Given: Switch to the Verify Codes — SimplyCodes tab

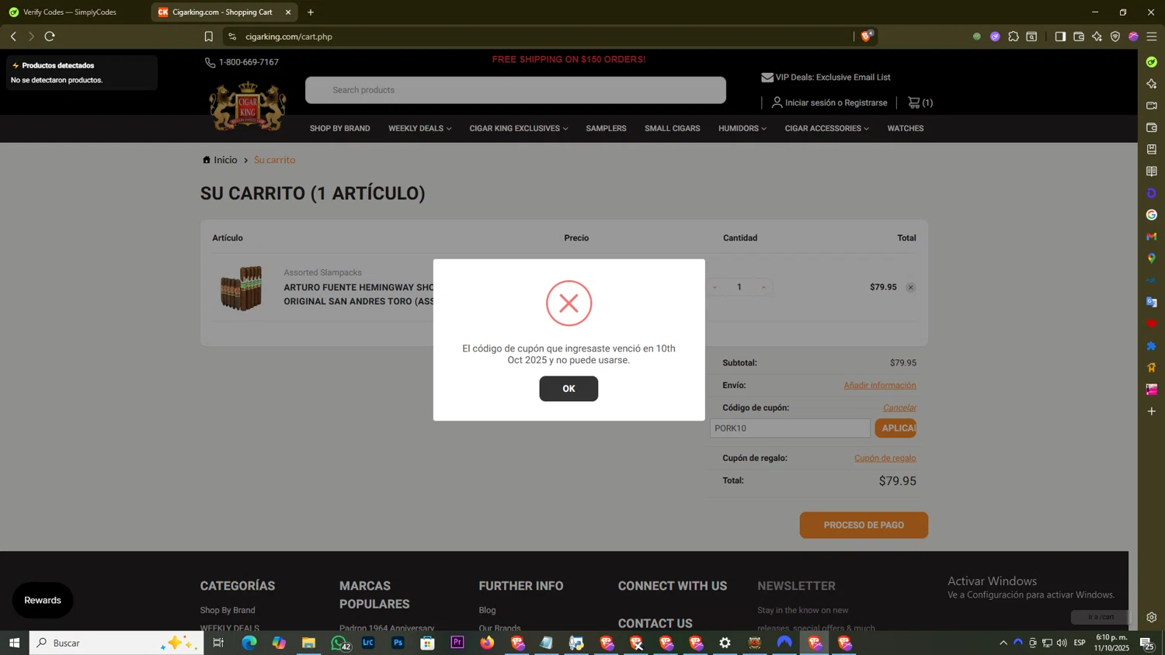Looking at the screenshot, I should tap(70, 12).
